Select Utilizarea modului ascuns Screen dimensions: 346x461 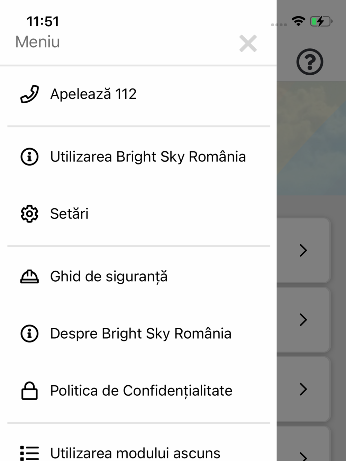coord(135,453)
